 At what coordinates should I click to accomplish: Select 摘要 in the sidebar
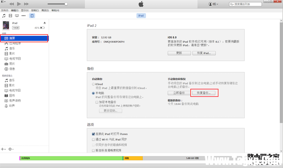tap(25, 38)
